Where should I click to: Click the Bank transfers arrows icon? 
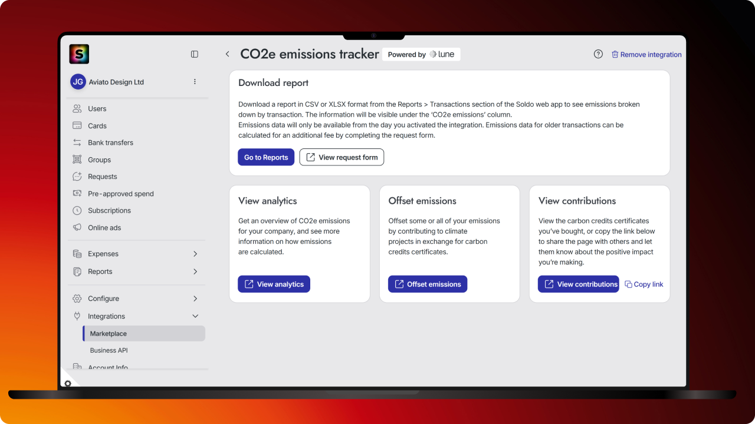click(77, 143)
